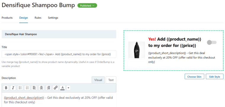The image size is (225, 107).
Task: Toggle the order bump preview switch
Action: tap(212, 42)
